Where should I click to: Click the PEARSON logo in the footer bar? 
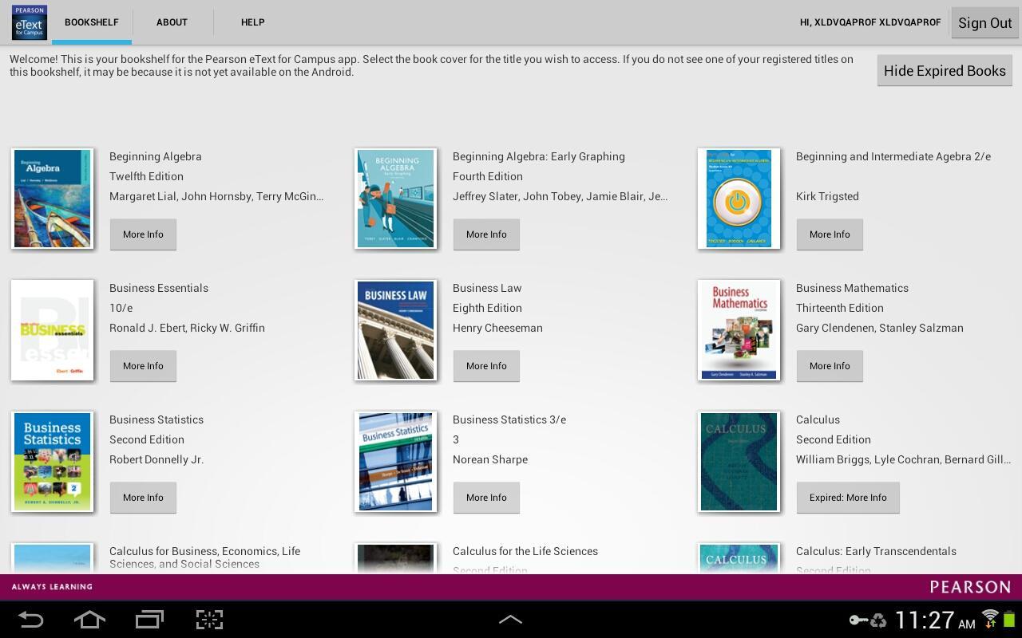click(x=969, y=586)
